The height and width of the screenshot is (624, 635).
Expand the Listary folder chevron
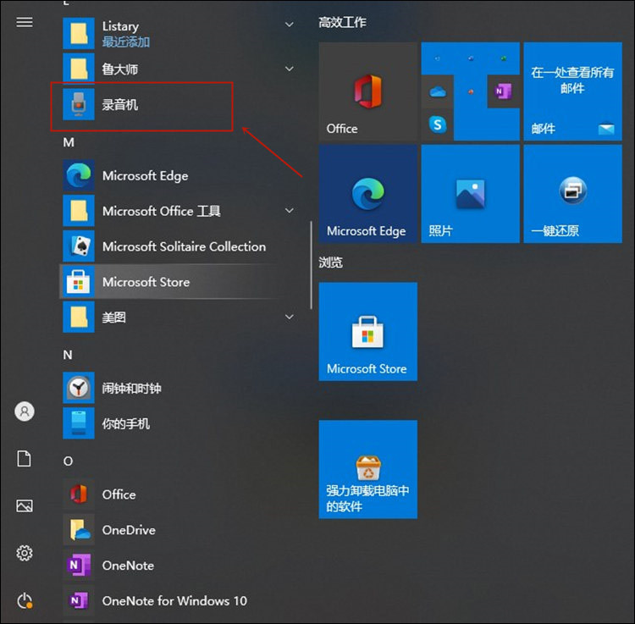[290, 25]
